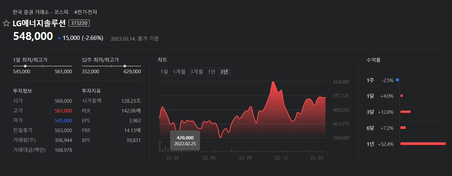Click the PER value 142.06배

(x=131, y=111)
